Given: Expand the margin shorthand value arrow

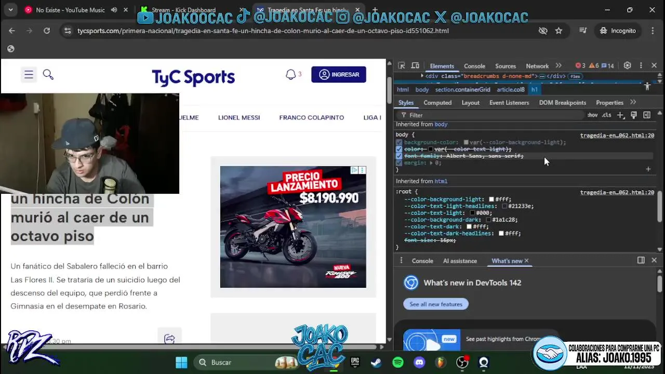Looking at the screenshot, I should pyautogui.click(x=431, y=163).
